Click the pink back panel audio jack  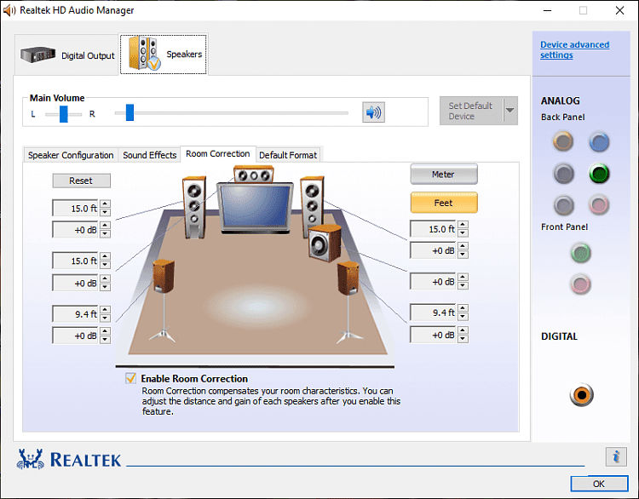[599, 204]
